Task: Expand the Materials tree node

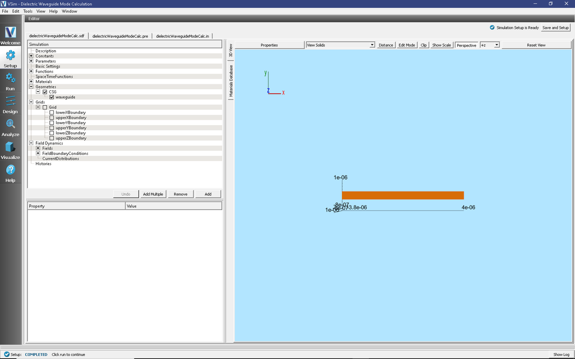Action: click(x=31, y=82)
